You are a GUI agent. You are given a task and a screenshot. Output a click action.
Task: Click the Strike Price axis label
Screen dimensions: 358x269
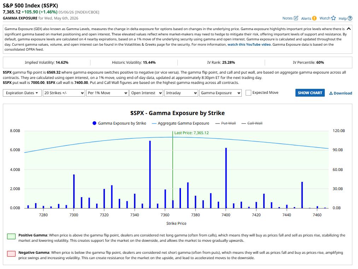tap(176, 223)
